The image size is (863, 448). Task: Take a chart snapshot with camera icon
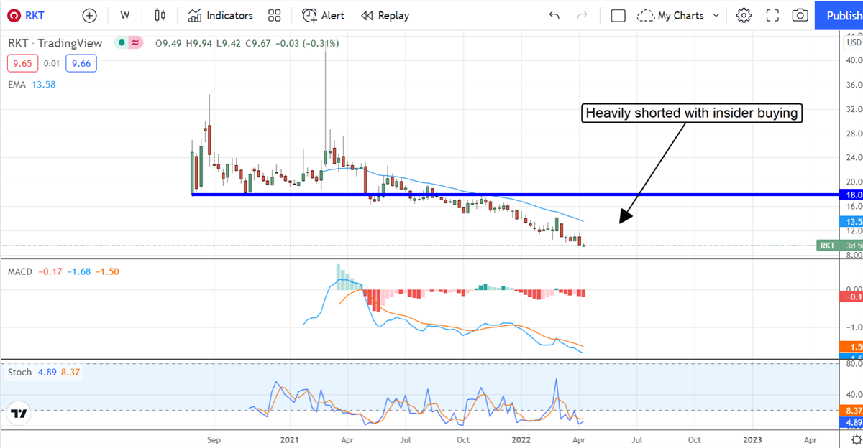[x=800, y=15]
